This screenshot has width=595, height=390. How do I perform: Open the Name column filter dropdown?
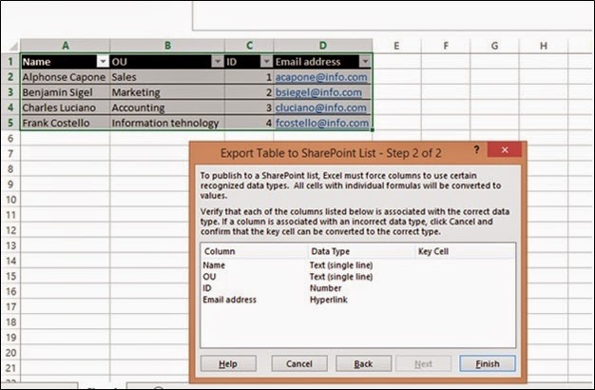point(103,62)
